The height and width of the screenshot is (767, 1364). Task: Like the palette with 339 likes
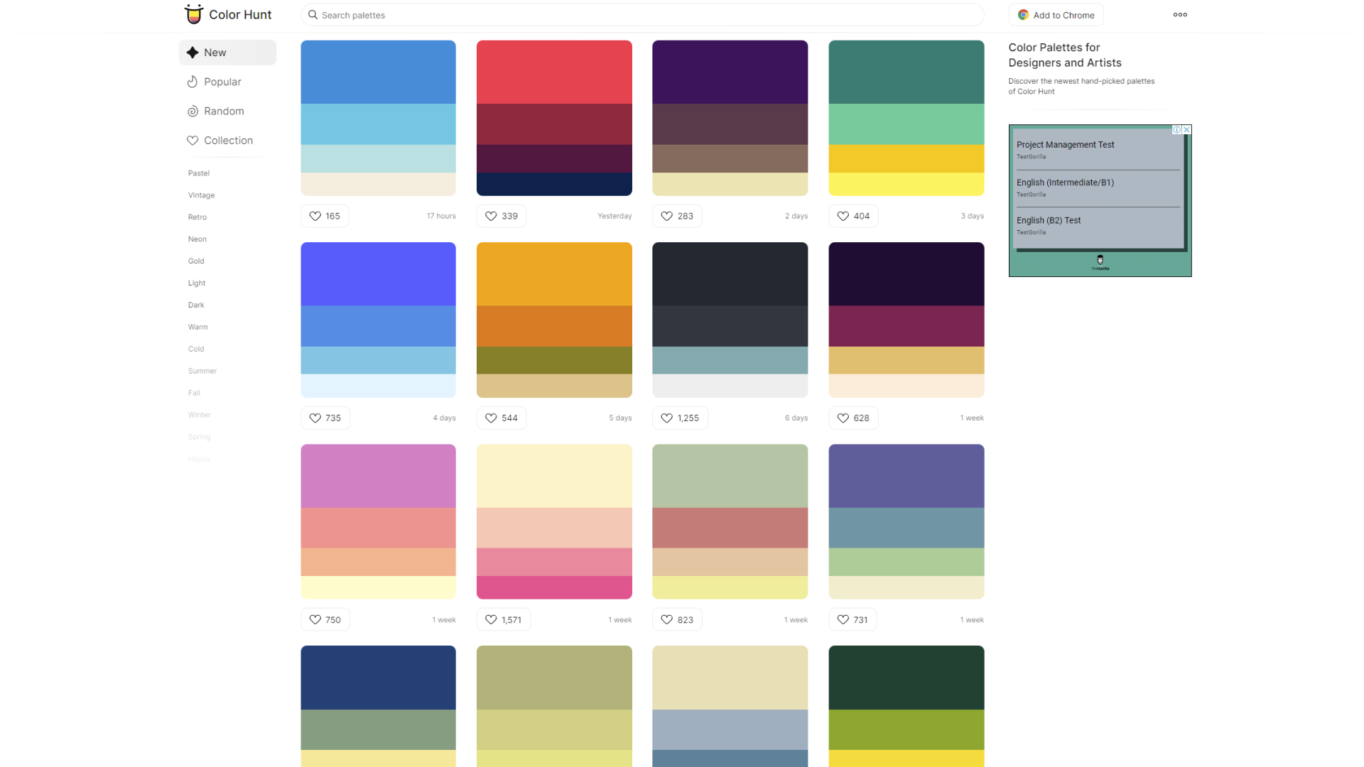point(501,216)
